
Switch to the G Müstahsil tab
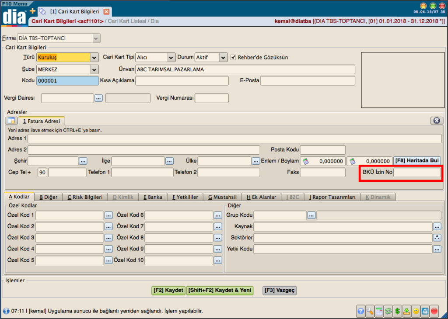click(x=222, y=197)
